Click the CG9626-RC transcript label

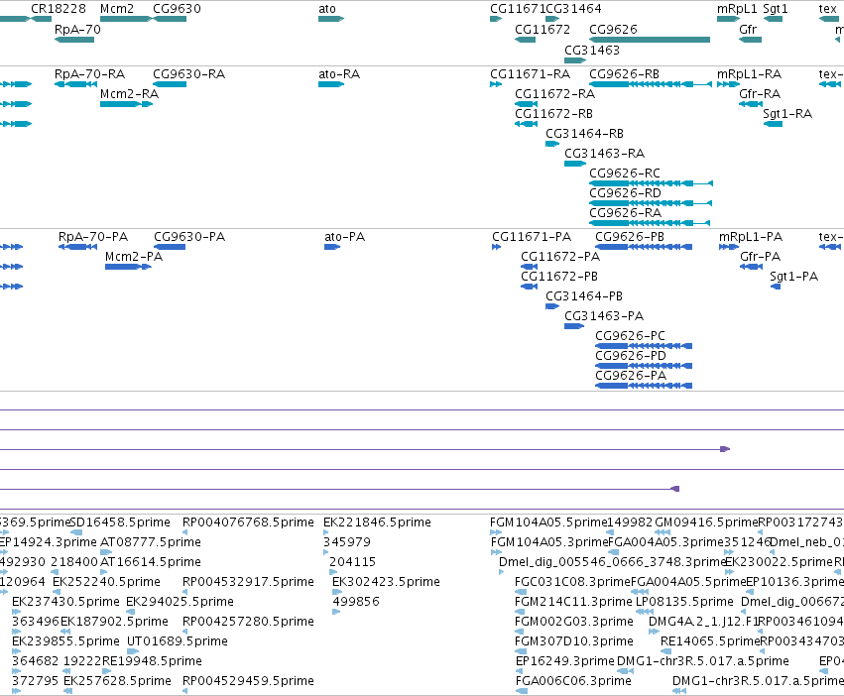click(625, 174)
